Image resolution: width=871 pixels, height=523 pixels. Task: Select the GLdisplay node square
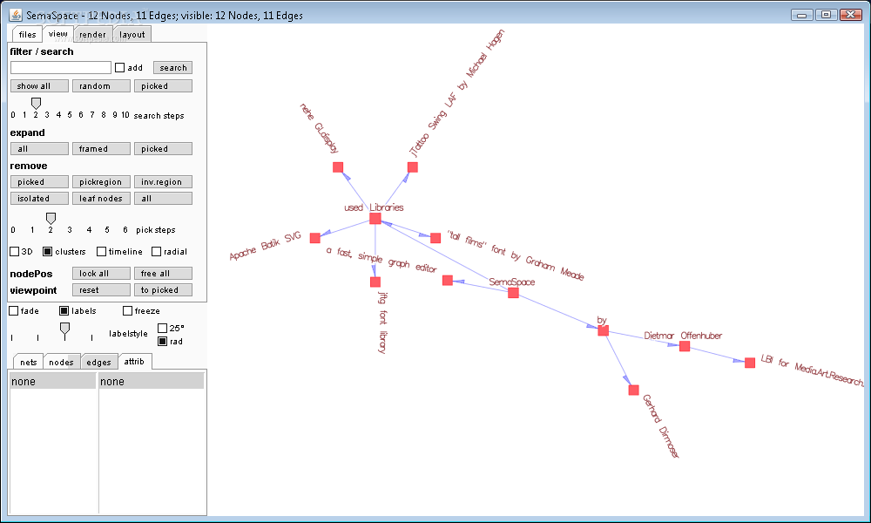pos(338,167)
